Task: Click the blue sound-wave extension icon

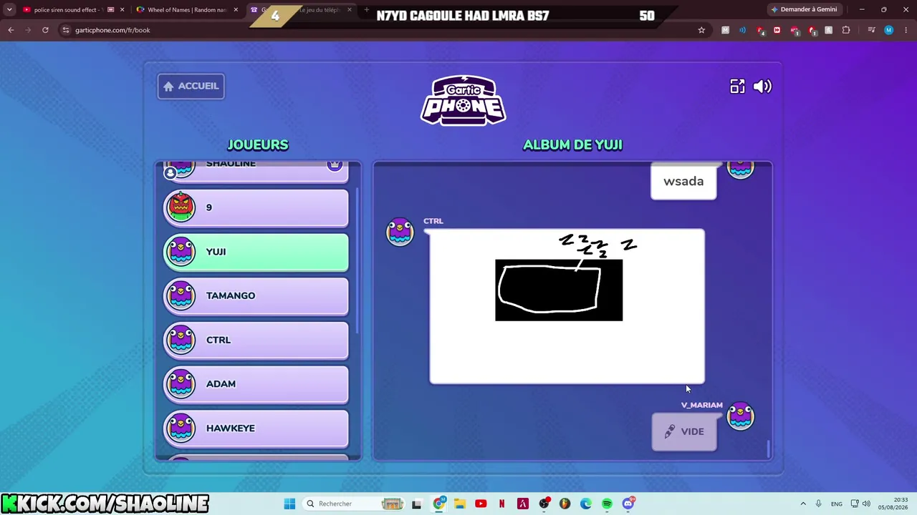Action: (x=742, y=30)
